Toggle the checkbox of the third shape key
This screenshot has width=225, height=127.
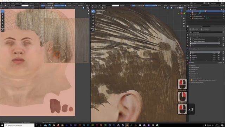click(x=219, y=55)
